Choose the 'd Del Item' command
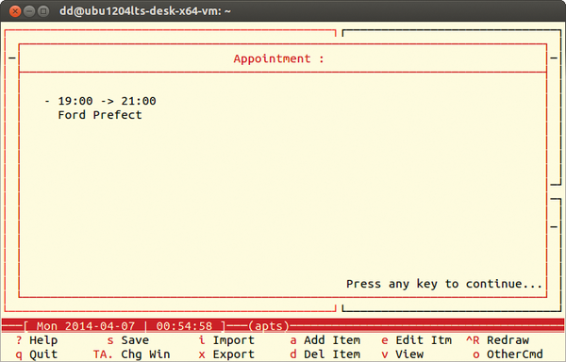 (x=325, y=354)
